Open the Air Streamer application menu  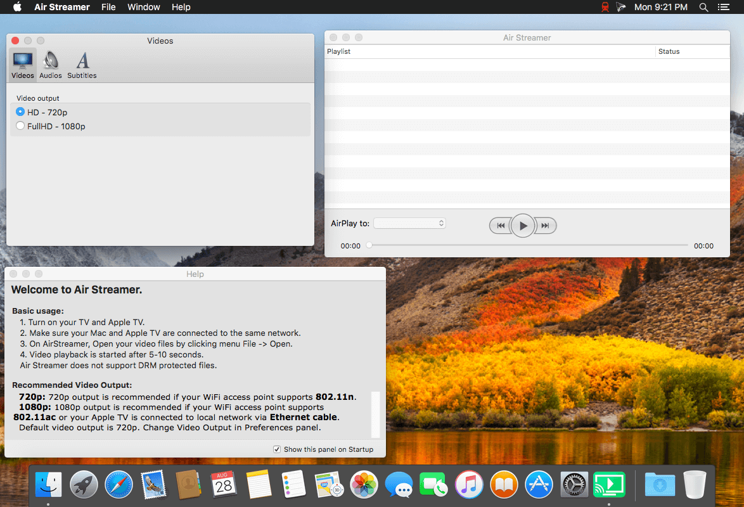(61, 6)
